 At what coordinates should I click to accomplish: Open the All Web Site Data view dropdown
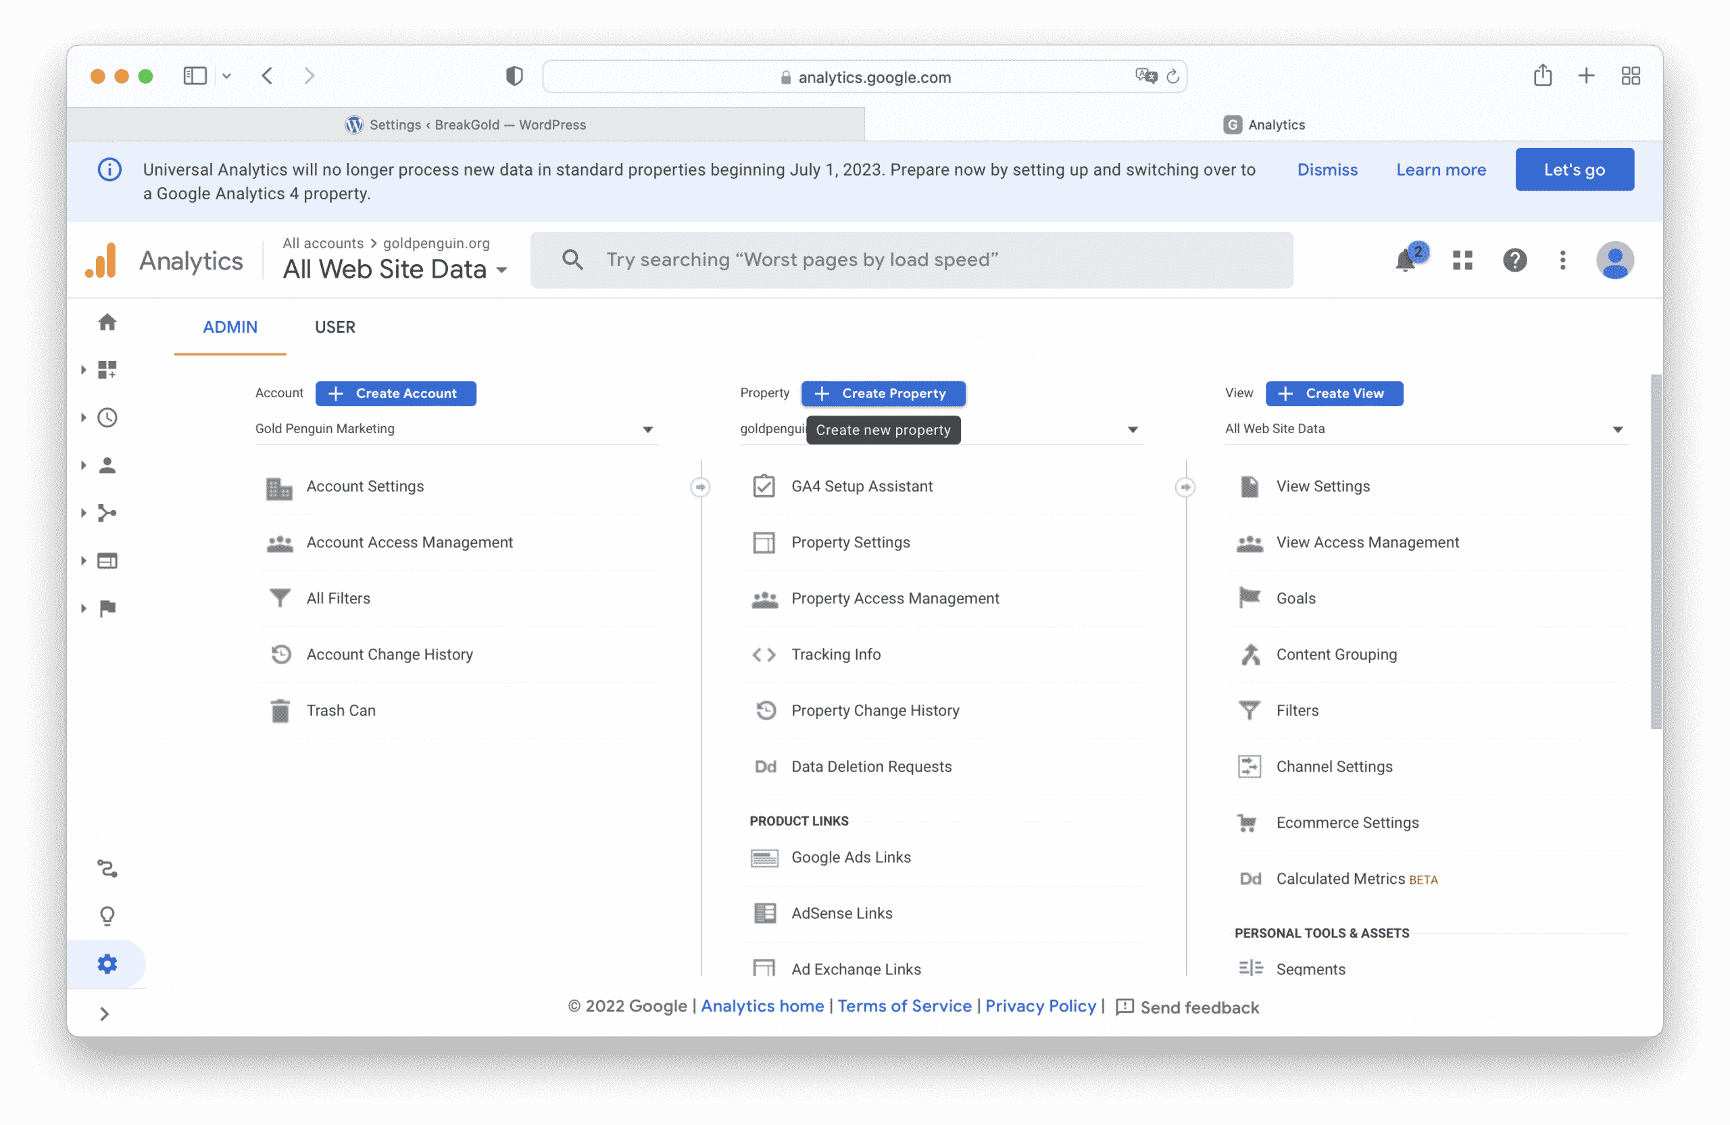[1425, 429]
